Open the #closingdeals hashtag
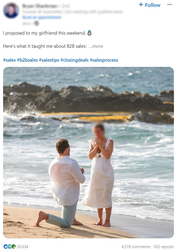 (74, 60)
